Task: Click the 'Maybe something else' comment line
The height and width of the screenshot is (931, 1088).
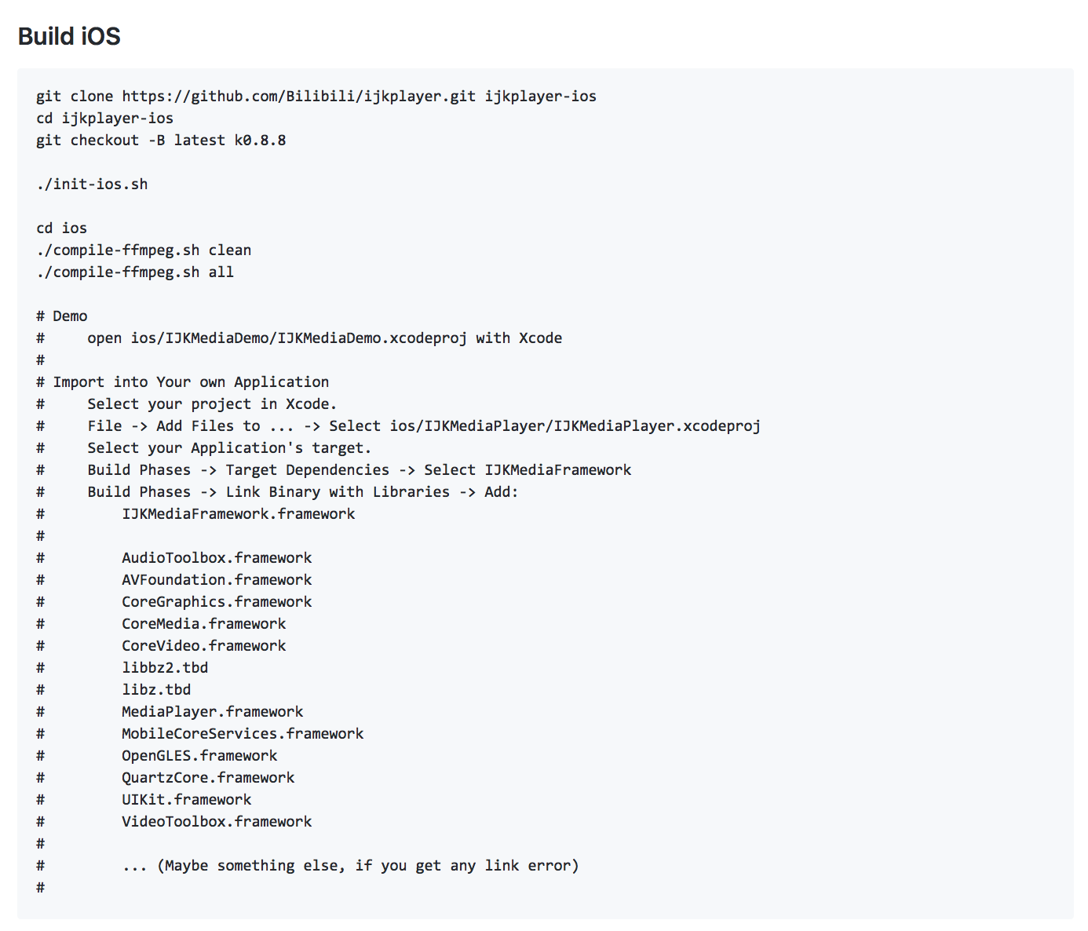Action: 350,865
